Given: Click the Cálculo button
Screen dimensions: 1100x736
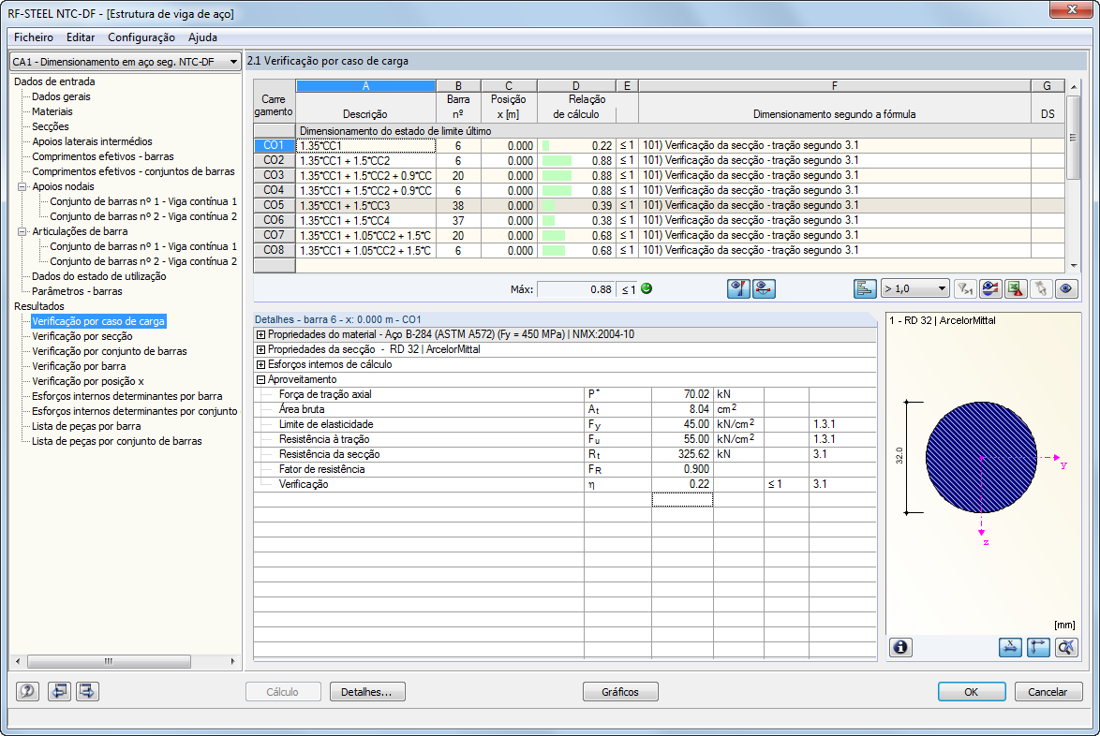Looking at the screenshot, I should (x=283, y=692).
